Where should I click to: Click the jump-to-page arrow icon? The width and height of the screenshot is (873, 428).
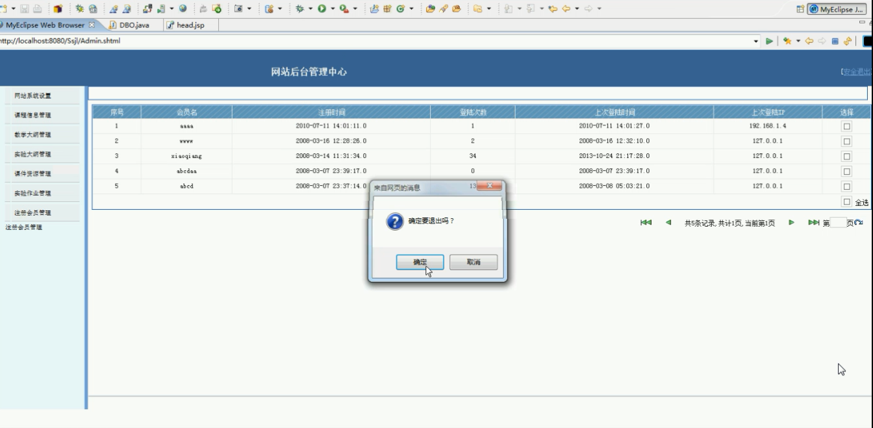(x=859, y=223)
